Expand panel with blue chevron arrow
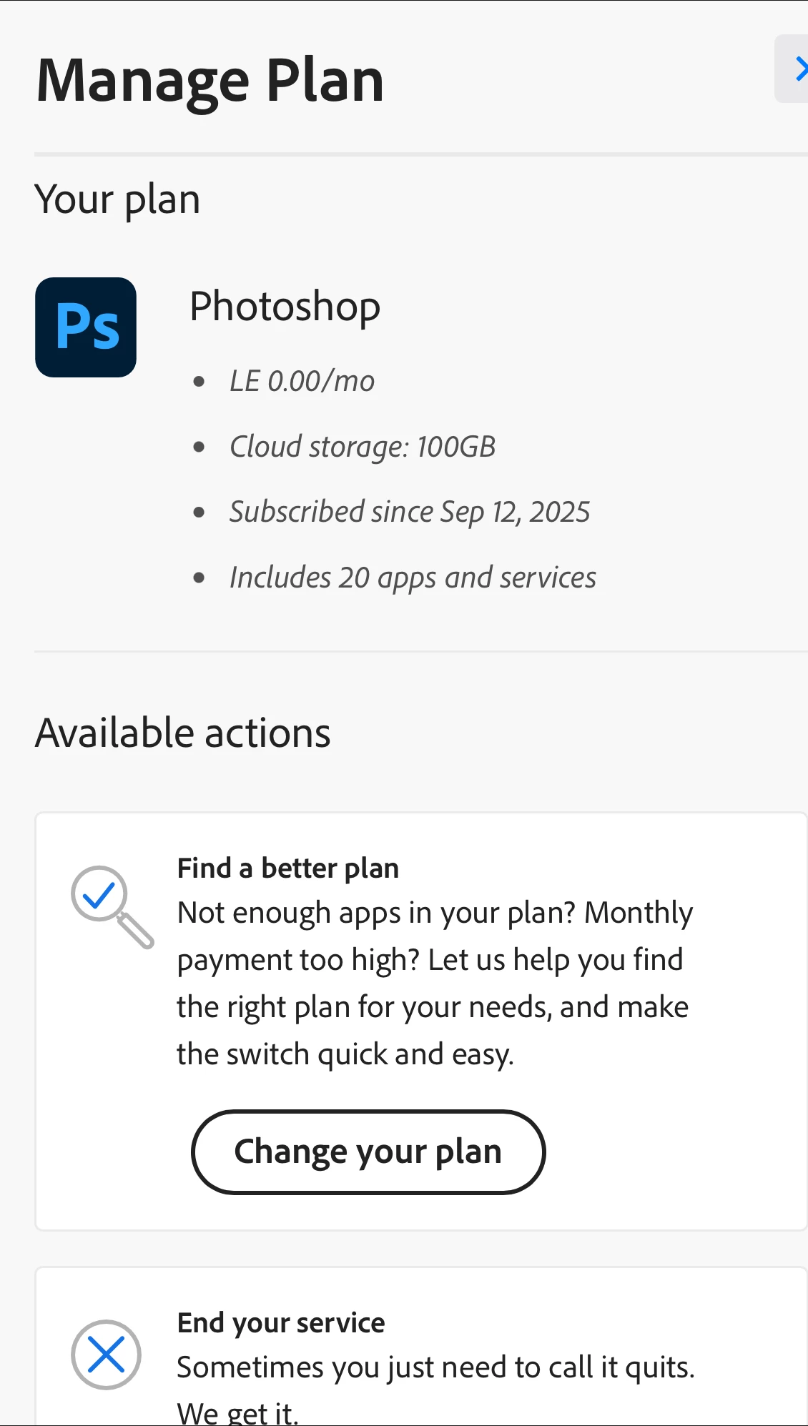The image size is (808, 1426). pyautogui.click(x=795, y=69)
